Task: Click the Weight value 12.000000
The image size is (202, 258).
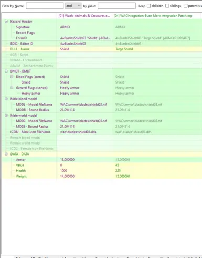Action: [x=123, y=176]
